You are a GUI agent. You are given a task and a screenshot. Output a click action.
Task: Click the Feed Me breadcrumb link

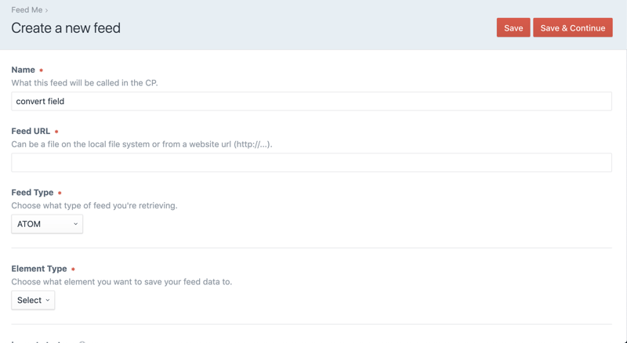pos(27,10)
